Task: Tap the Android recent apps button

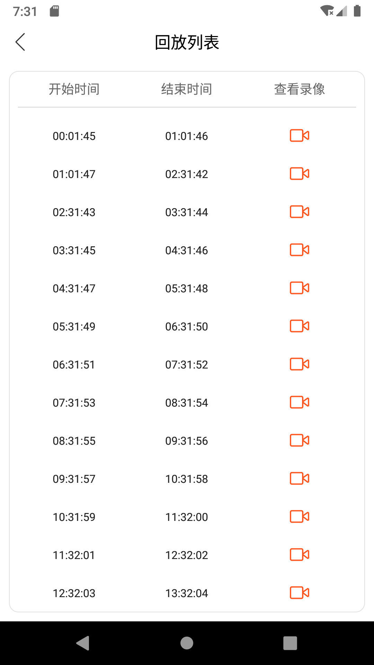Action: [x=290, y=643]
